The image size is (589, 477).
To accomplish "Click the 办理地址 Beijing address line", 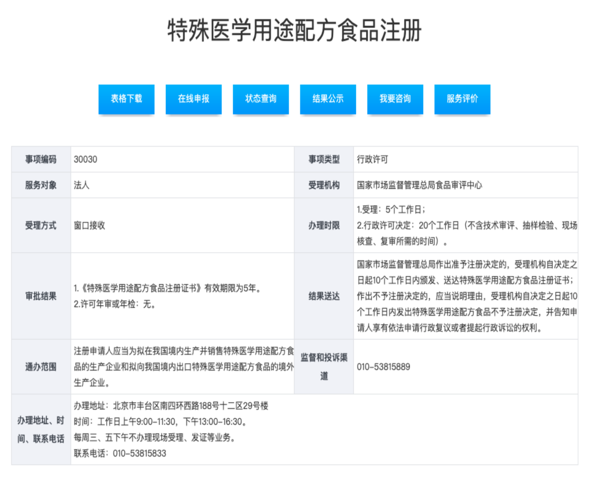I will (171, 406).
